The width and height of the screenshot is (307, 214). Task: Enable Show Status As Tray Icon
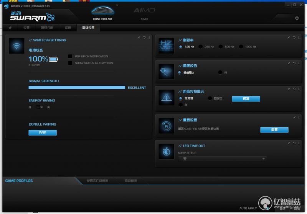(70, 63)
